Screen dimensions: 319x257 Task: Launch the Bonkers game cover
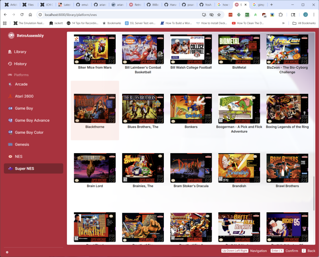[x=191, y=108]
